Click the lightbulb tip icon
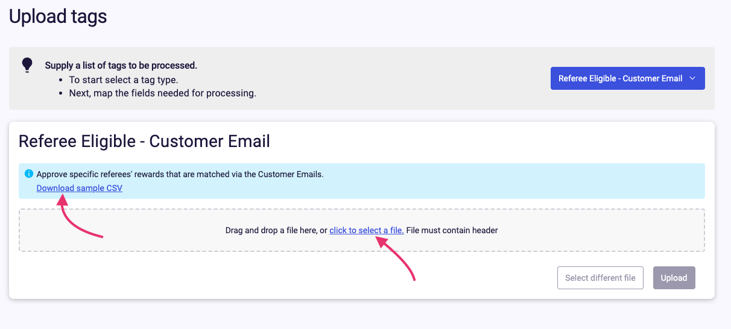 (27, 65)
